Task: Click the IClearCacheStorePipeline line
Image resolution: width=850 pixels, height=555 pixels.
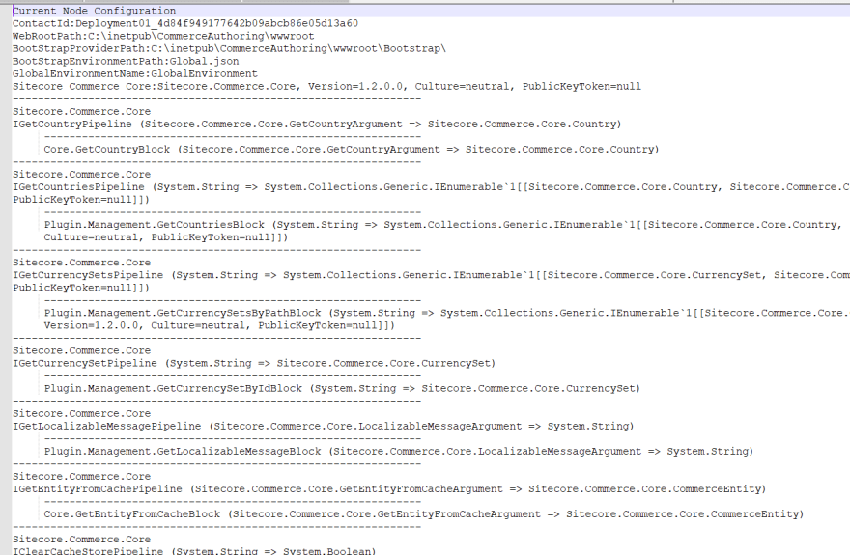Action: click(194, 551)
